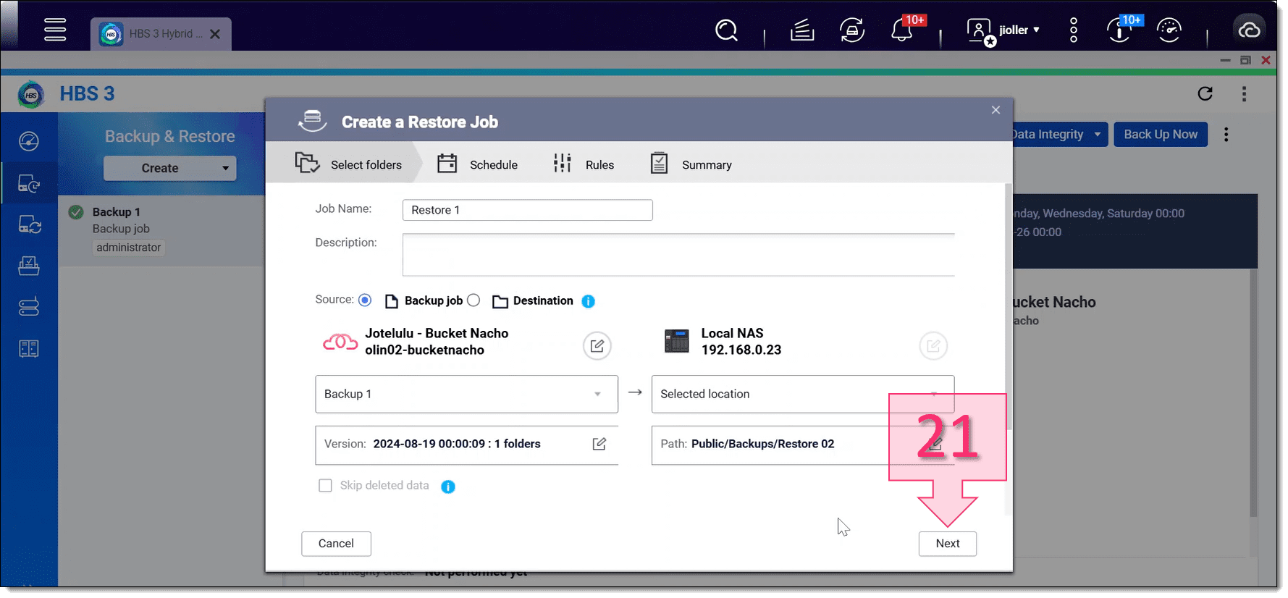The width and height of the screenshot is (1288, 598).
Task: Edit the Local NAS destination icon
Action: pyautogui.click(x=933, y=346)
